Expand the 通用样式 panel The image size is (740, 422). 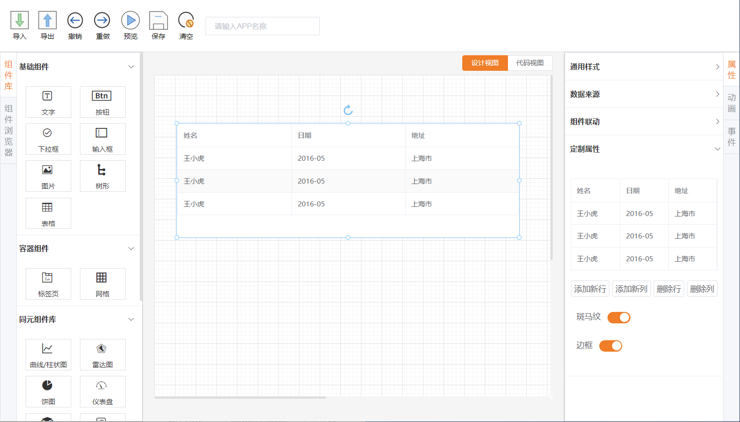tap(644, 67)
